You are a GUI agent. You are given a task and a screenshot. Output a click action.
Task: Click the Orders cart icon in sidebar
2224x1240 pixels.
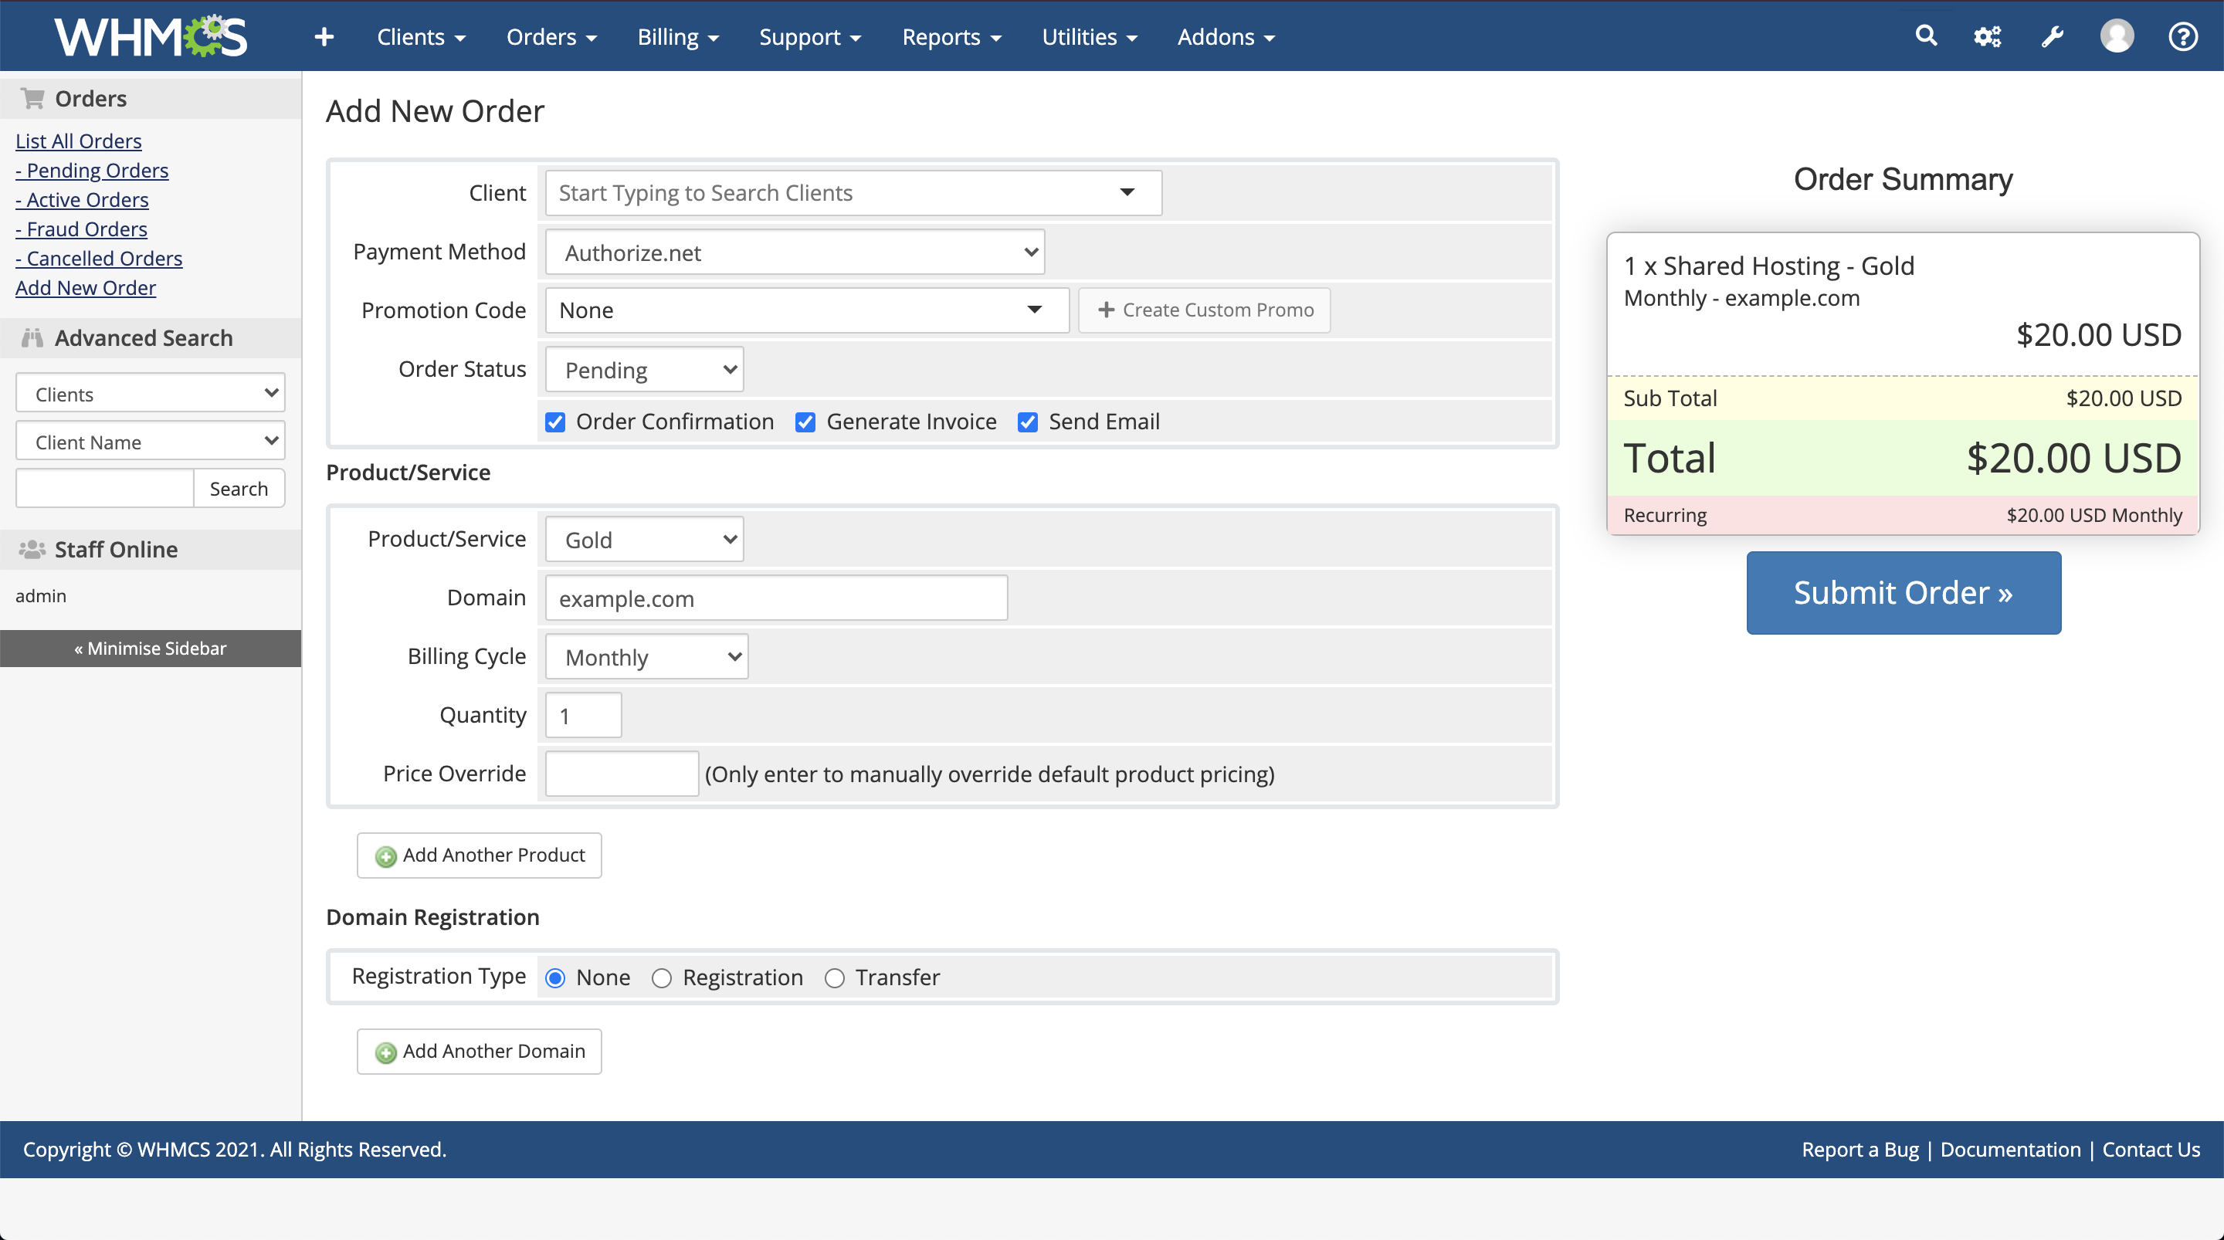(x=32, y=98)
